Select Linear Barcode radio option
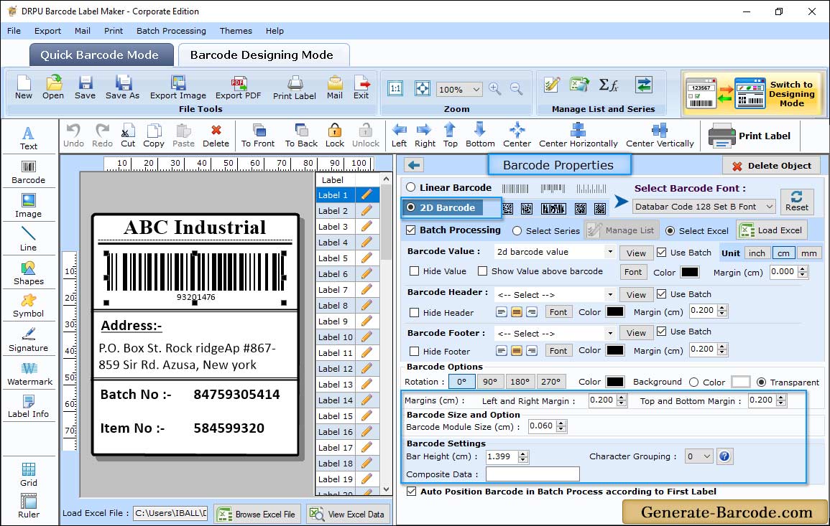This screenshot has width=830, height=526. click(411, 187)
